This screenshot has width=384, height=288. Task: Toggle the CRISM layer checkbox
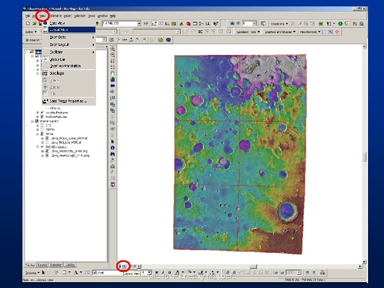(x=42, y=130)
